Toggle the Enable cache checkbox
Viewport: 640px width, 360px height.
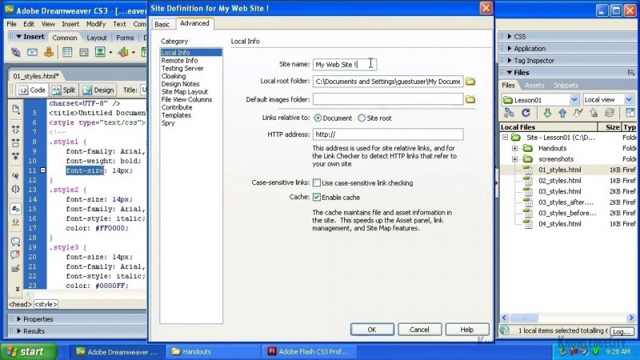(317, 197)
